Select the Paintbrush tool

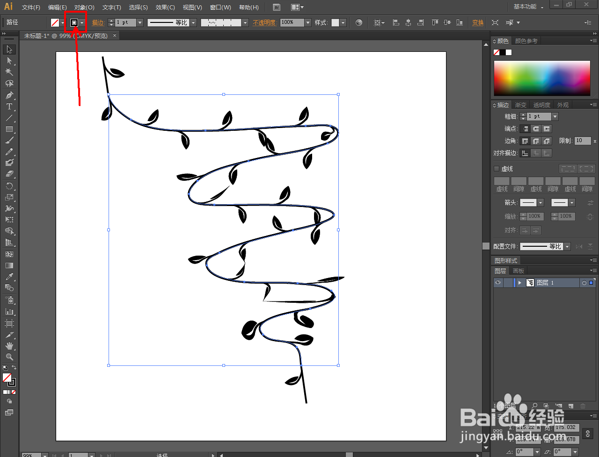9,140
